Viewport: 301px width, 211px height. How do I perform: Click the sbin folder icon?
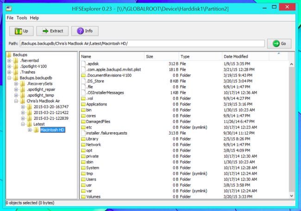83,162
